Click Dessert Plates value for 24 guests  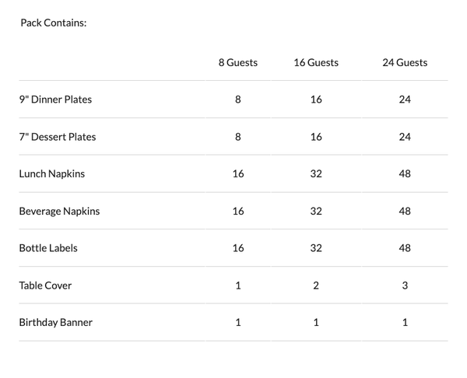tap(405, 137)
